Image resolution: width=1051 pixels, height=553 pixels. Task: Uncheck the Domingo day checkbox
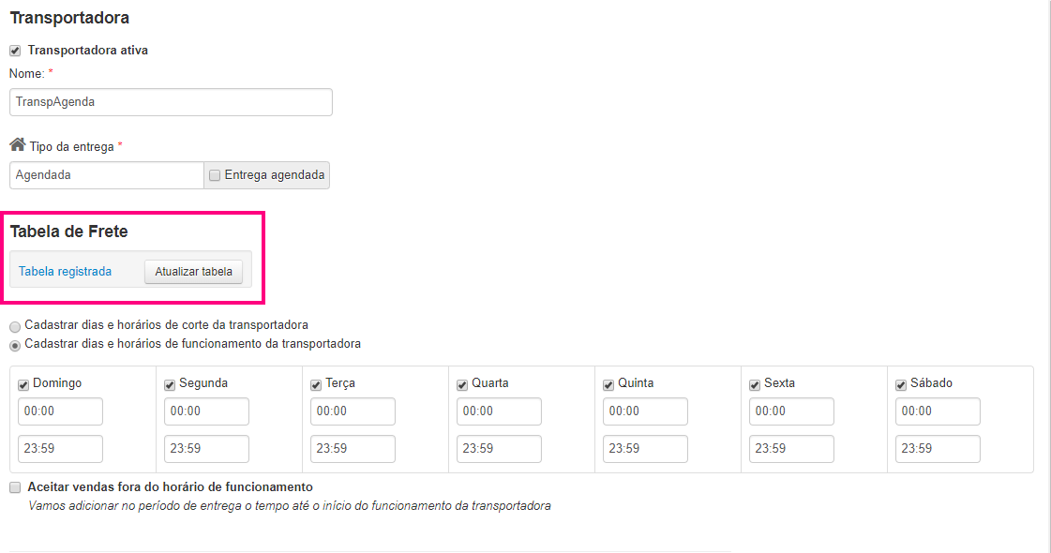tap(23, 384)
